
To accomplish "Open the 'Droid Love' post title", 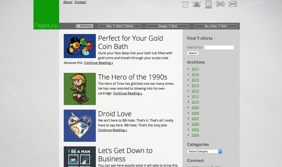I will [115, 114].
